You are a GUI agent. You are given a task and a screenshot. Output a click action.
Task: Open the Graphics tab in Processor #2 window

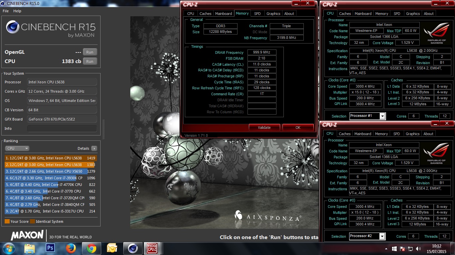pos(412,134)
